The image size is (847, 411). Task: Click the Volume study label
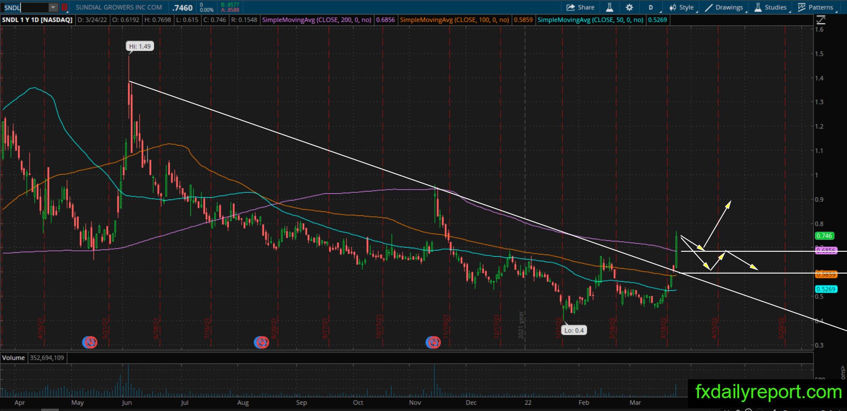tap(14, 358)
